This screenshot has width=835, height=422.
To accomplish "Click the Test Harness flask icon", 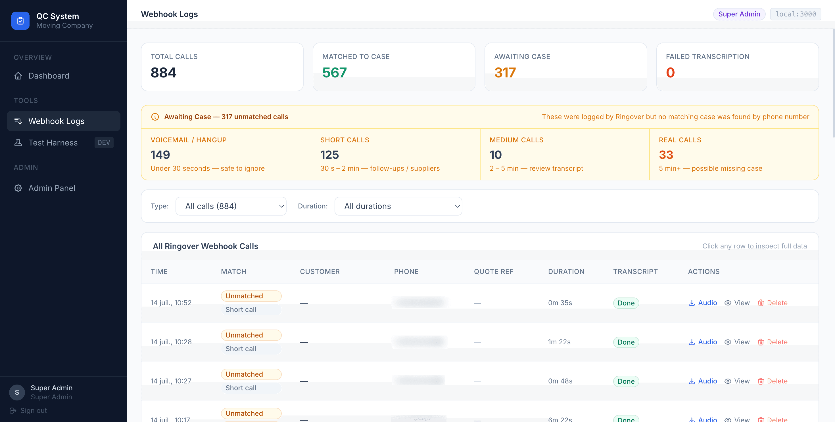I will click(x=18, y=143).
